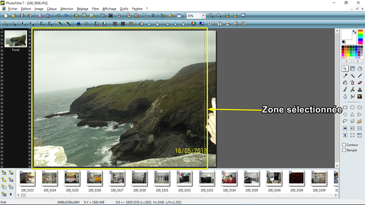Viewport: 365px width, 205px height.
Task: Pick the Eyedropper tool
Action: [345, 76]
